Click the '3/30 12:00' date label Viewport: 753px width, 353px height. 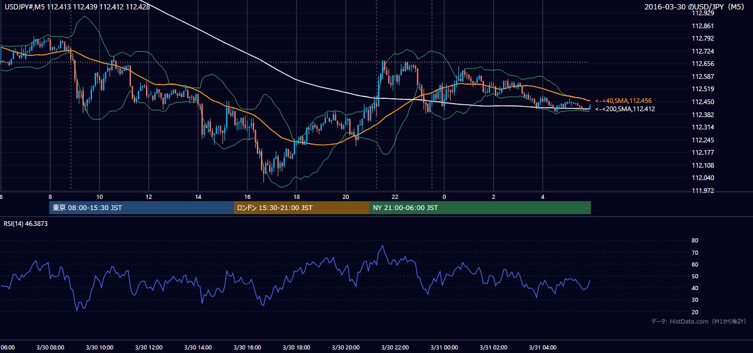148,347
